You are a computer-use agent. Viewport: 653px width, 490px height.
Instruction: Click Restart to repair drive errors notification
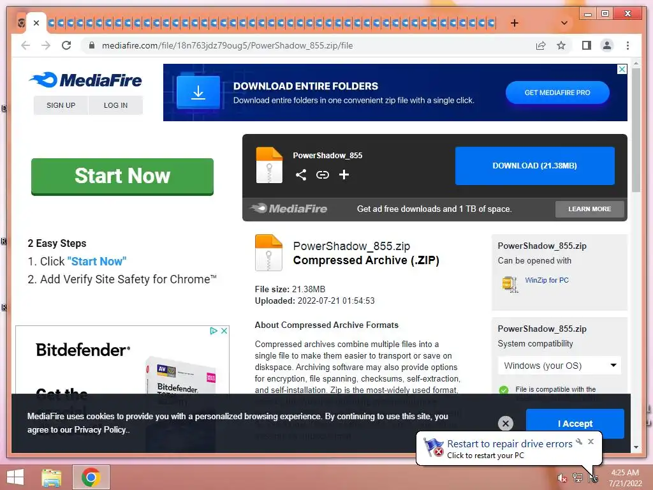510,444
